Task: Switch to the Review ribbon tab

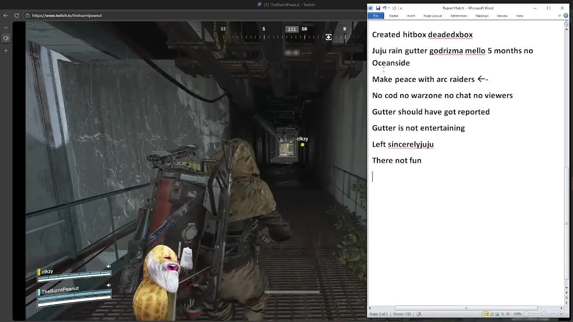Action: (502, 16)
